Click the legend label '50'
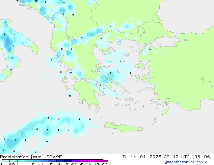Screen dimensions: 214x165 pyautogui.click(x=104, y=164)
